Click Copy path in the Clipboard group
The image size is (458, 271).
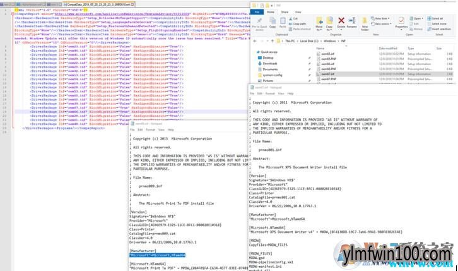(x=297, y=23)
